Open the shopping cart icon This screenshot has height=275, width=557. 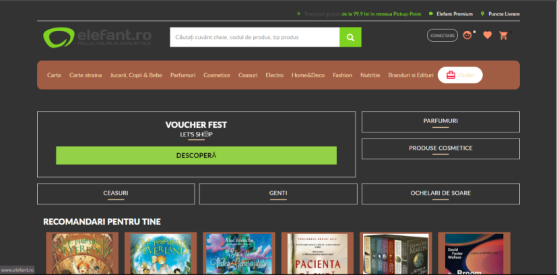(x=503, y=35)
